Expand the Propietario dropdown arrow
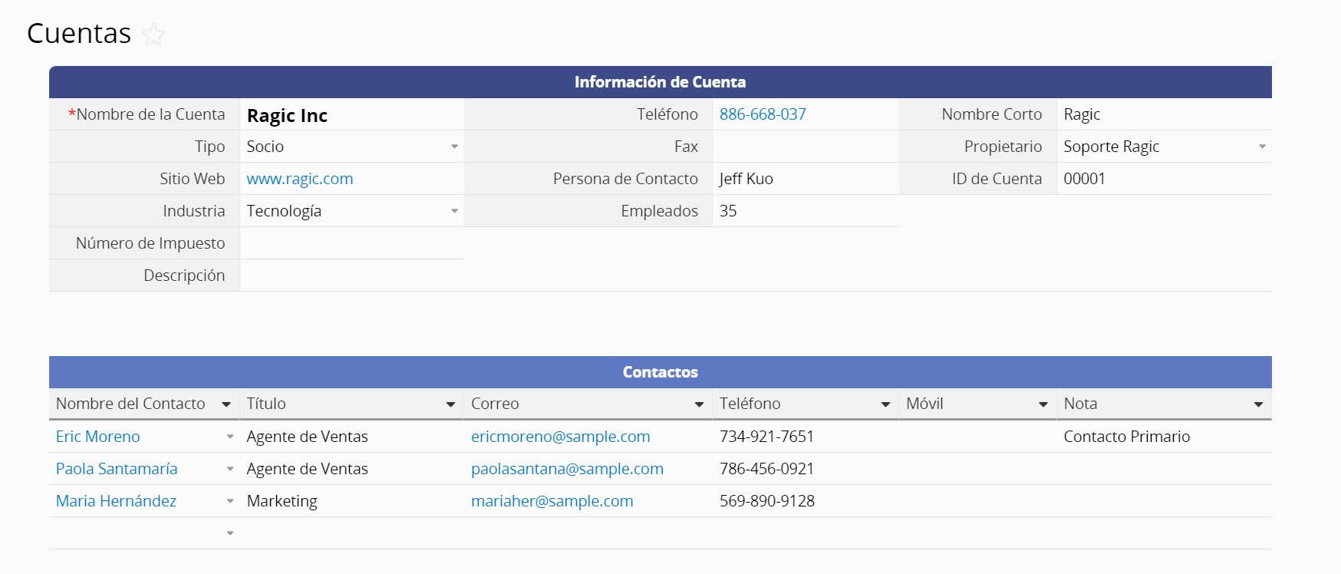 [x=1262, y=147]
